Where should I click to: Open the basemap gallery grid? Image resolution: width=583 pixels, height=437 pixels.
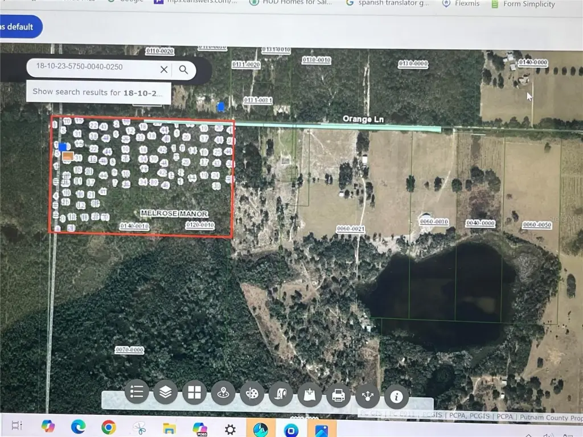point(195,392)
